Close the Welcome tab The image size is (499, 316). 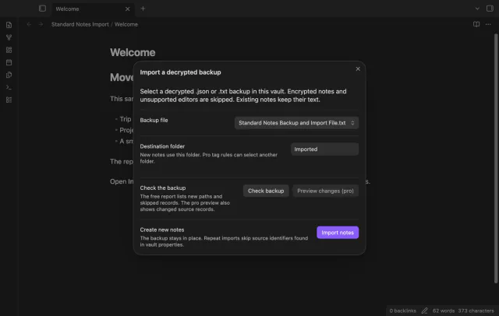127,9
